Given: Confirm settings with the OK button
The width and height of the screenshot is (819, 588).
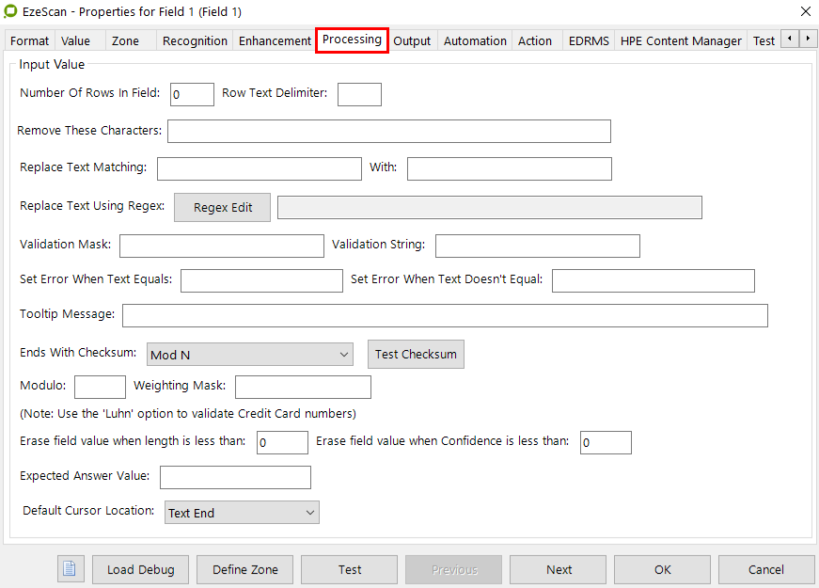Looking at the screenshot, I should click(x=663, y=569).
